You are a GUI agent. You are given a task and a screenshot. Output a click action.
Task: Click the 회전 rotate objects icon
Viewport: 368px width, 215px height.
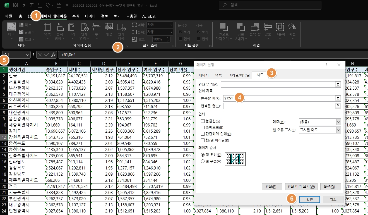point(292,27)
